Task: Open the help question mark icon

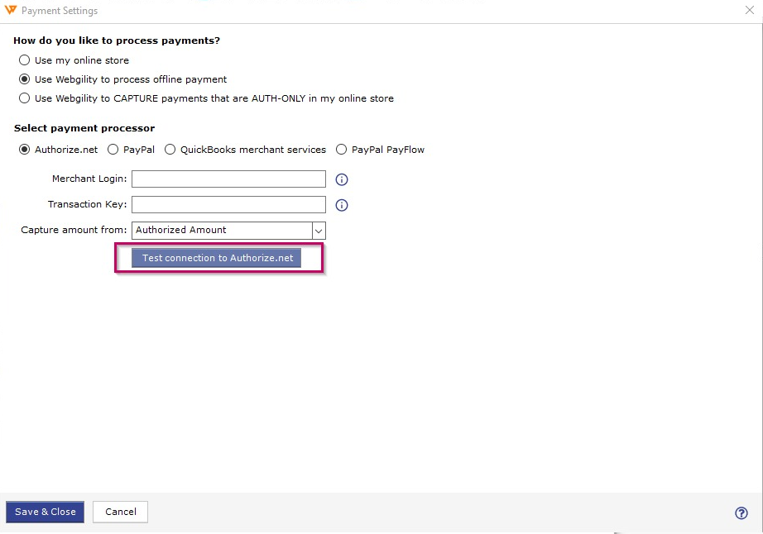Action: (x=741, y=513)
